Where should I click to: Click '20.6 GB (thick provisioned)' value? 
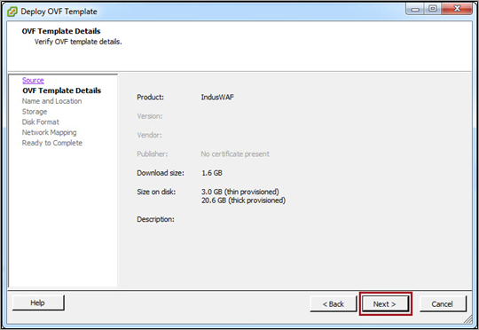tap(243, 200)
